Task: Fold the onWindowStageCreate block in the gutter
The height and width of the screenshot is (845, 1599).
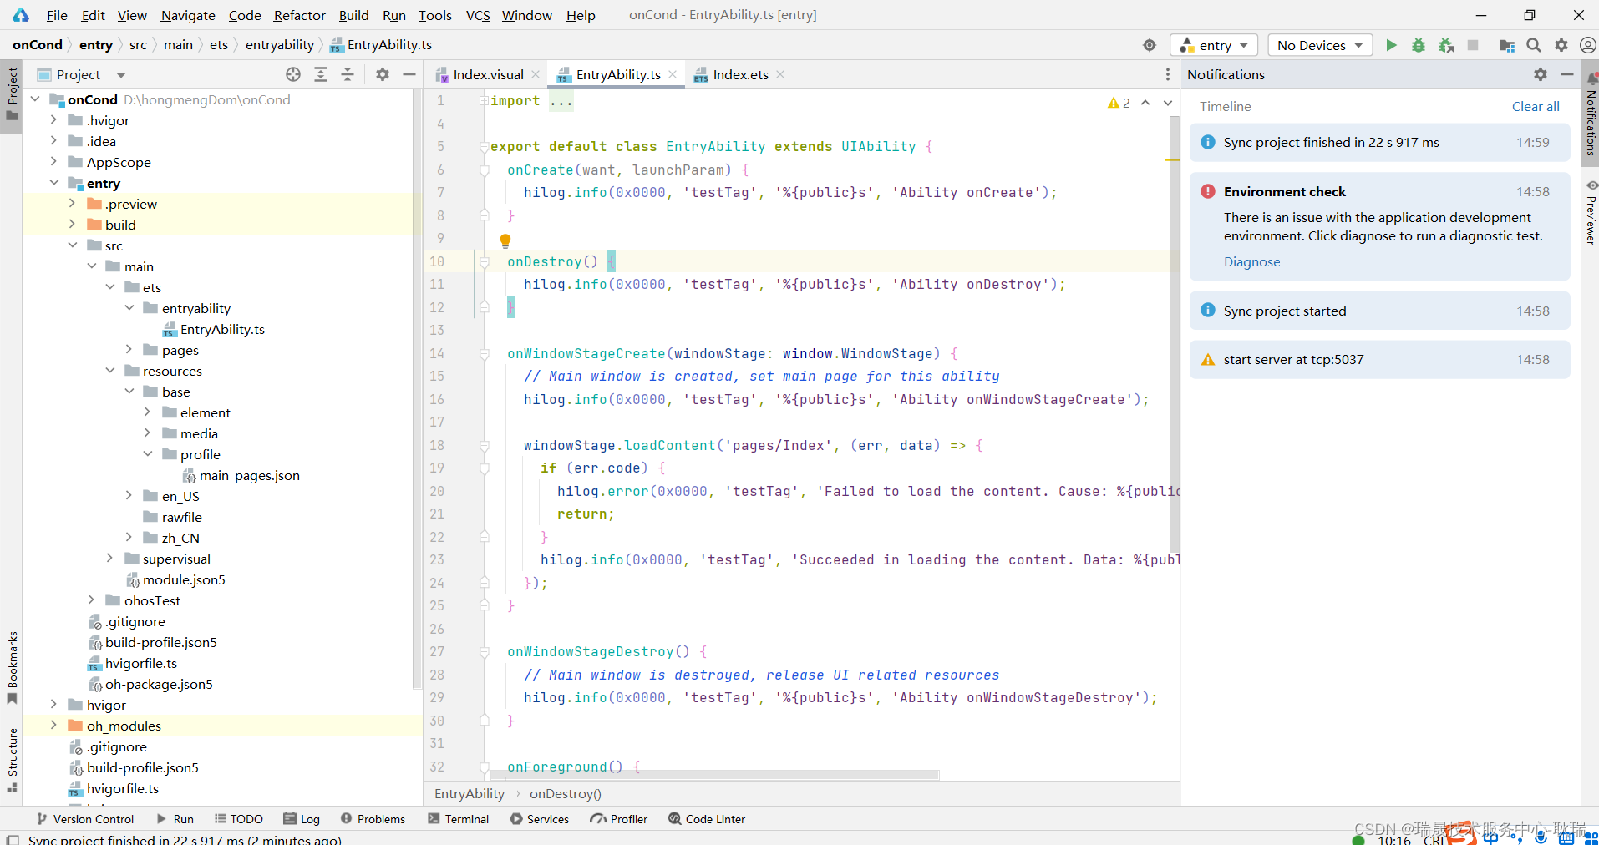Action: click(x=485, y=353)
